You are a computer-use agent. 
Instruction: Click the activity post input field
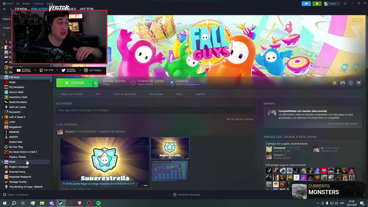(156, 110)
